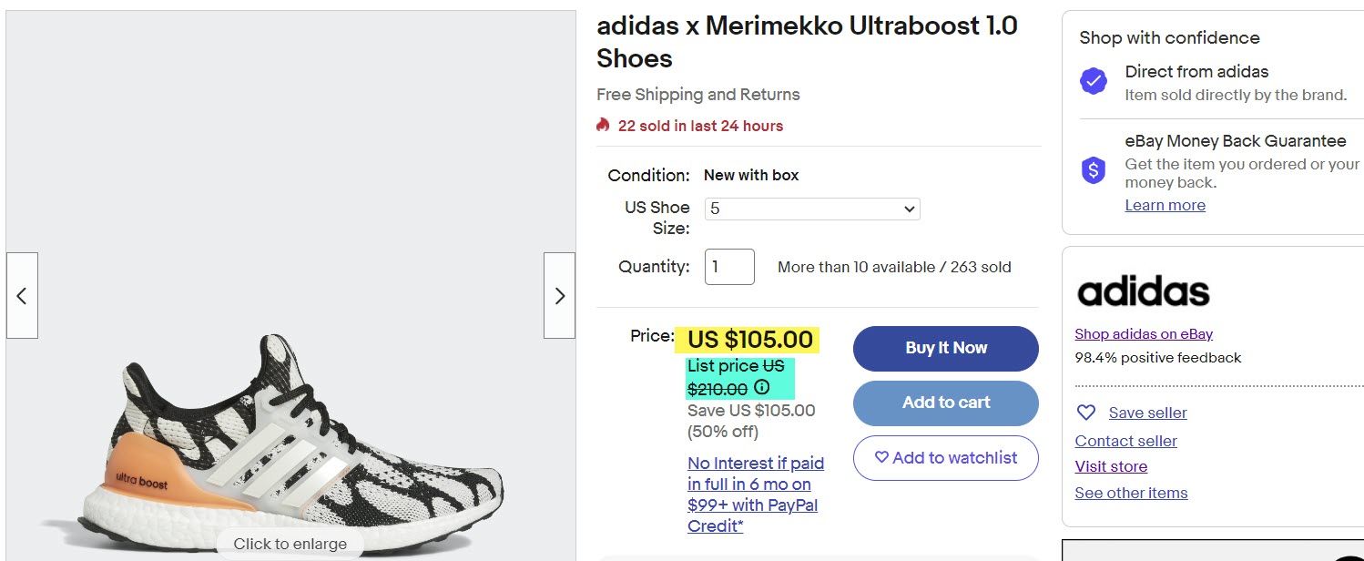Click the red flame sold icon
This screenshot has width=1364, height=561.
coord(603,126)
